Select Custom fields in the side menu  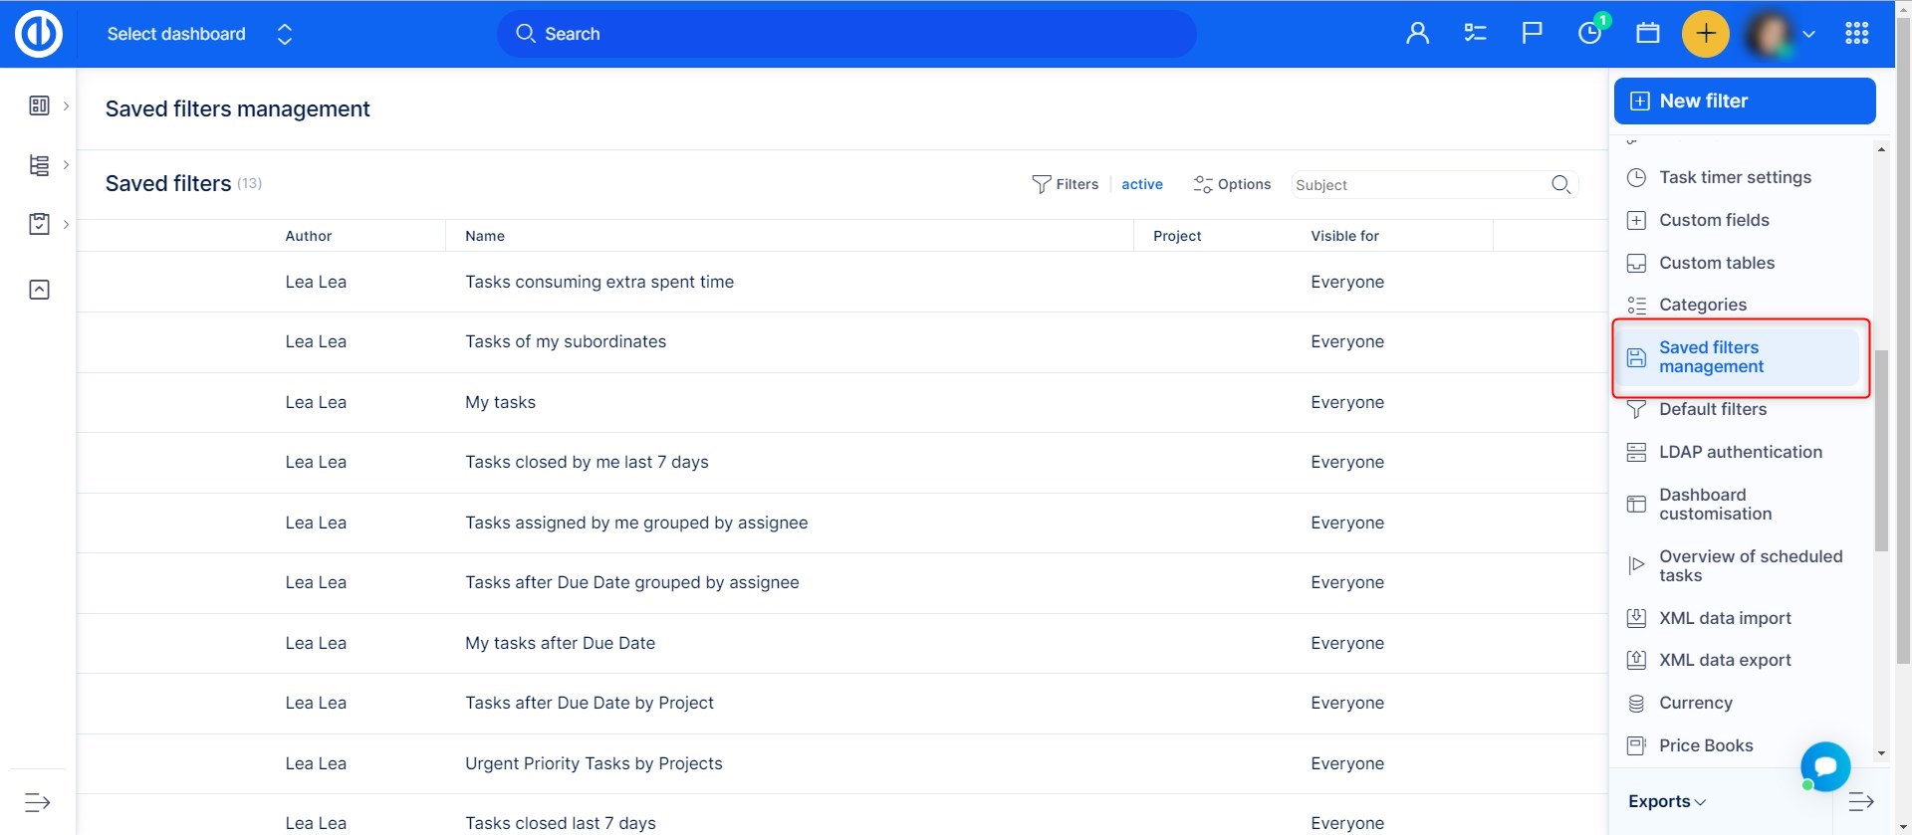point(1713,220)
